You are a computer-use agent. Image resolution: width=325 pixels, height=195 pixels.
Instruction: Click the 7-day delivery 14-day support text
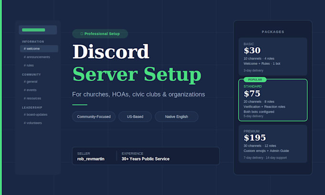click(265, 157)
